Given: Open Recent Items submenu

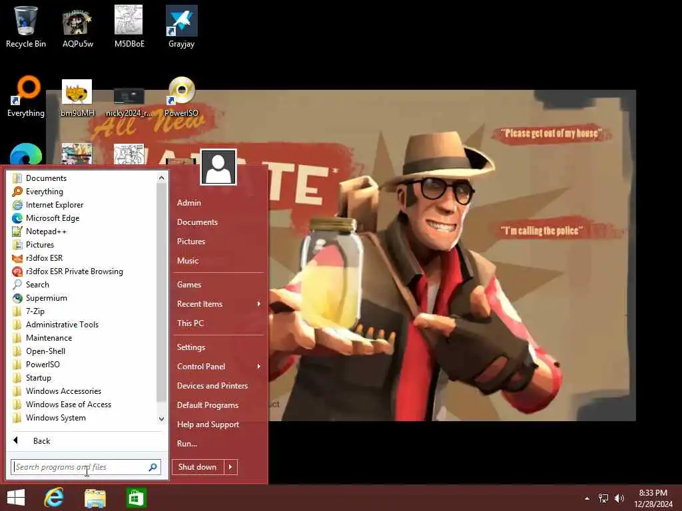Looking at the screenshot, I should tap(218, 304).
